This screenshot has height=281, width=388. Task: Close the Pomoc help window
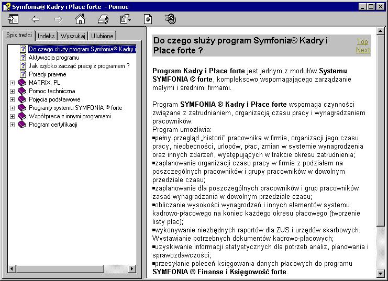[381, 7]
